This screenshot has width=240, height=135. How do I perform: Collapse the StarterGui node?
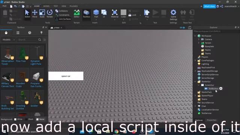click(195, 82)
